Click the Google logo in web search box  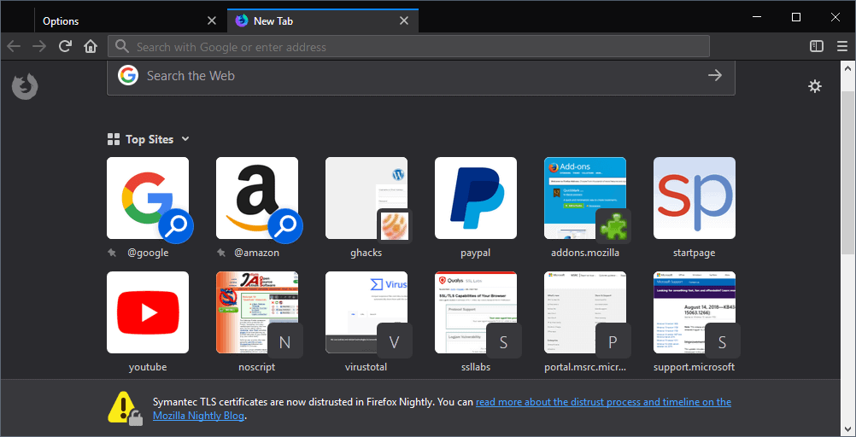[x=128, y=75]
